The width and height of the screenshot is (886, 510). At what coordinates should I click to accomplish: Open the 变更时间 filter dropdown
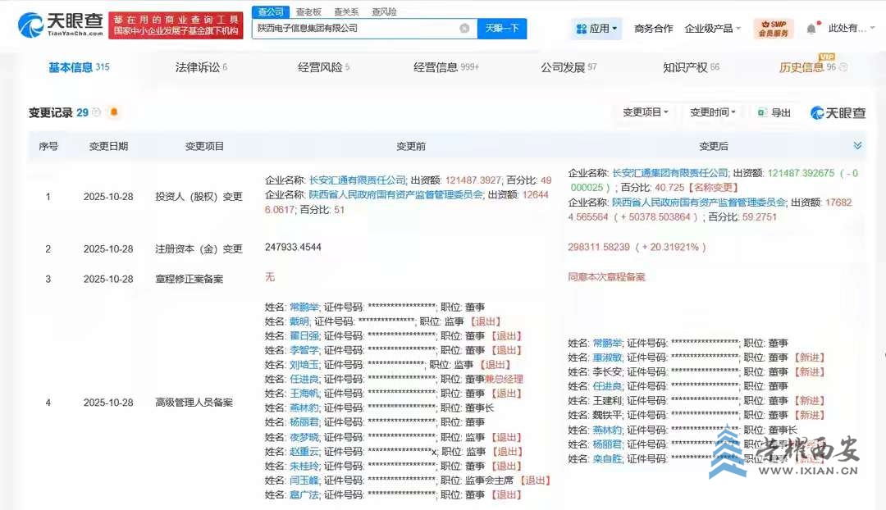tap(712, 113)
